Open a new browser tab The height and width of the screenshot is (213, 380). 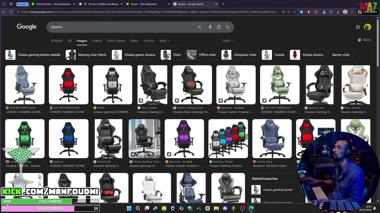(223, 4)
